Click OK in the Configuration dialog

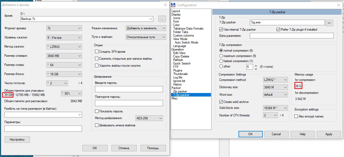tap(250, 134)
